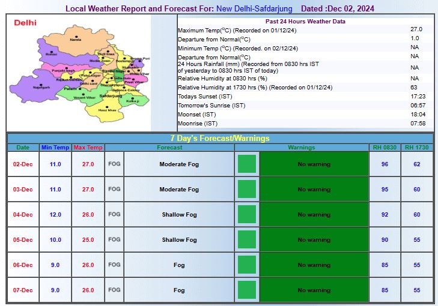438x306 pixels.
Task: Select the 06-Dec date cell
Action: pyautogui.click(x=23, y=265)
